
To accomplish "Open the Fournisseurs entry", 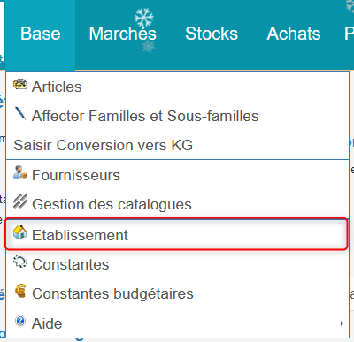I will click(x=177, y=175).
